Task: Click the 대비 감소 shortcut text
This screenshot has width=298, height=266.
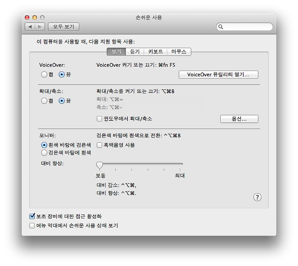Action: [x=116, y=185]
